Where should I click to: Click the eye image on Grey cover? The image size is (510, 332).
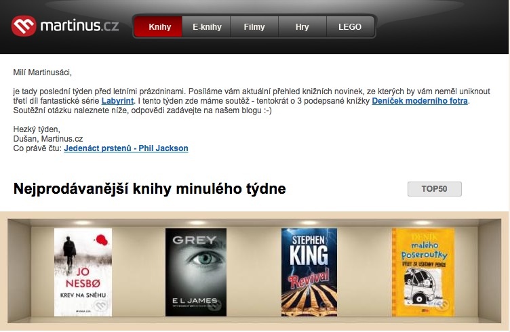tap(205, 259)
